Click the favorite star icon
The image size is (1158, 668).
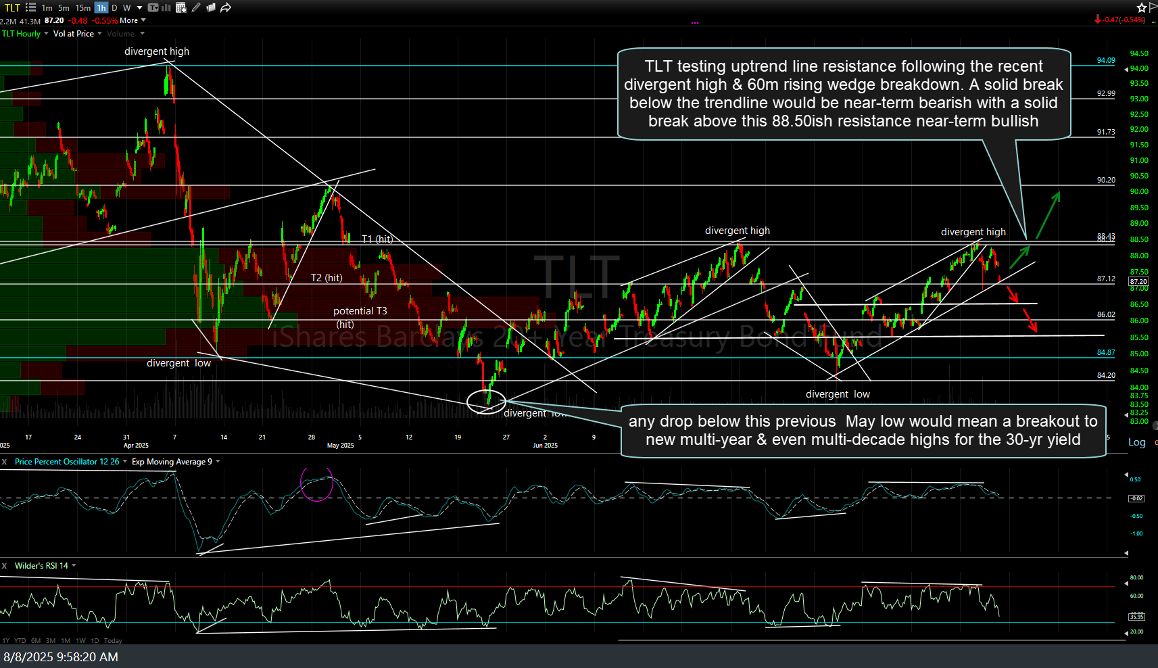(1142, 7)
